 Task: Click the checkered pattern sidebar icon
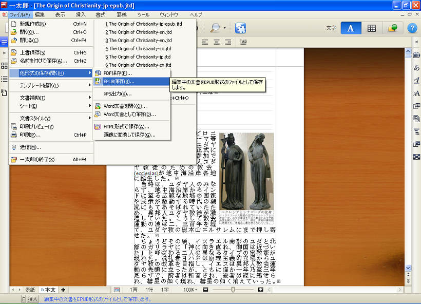pyautogui.click(x=416, y=157)
